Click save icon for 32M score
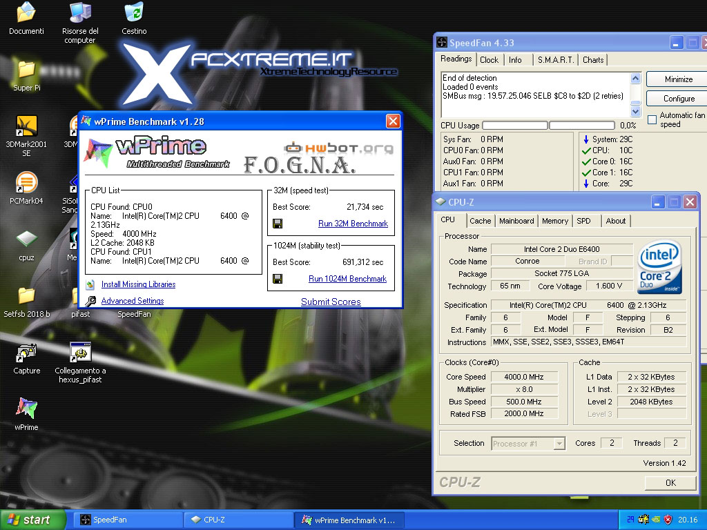 pos(278,224)
